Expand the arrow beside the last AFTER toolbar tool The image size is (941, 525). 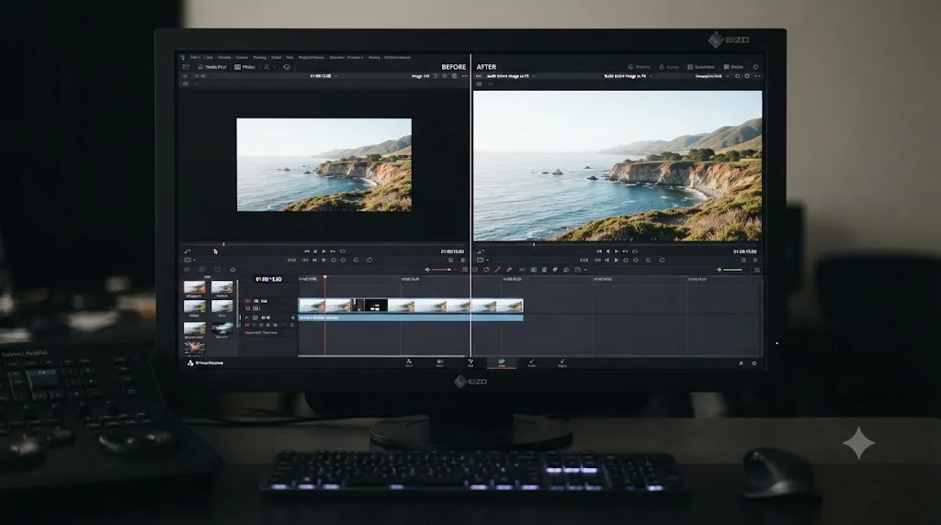pos(585,270)
